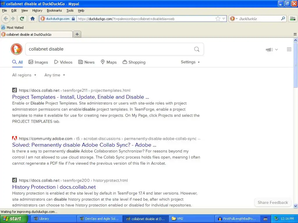The image size is (298, 223).
Task: Click docs.collab.net favicon of historyprotect result
Action: tap(15, 180)
